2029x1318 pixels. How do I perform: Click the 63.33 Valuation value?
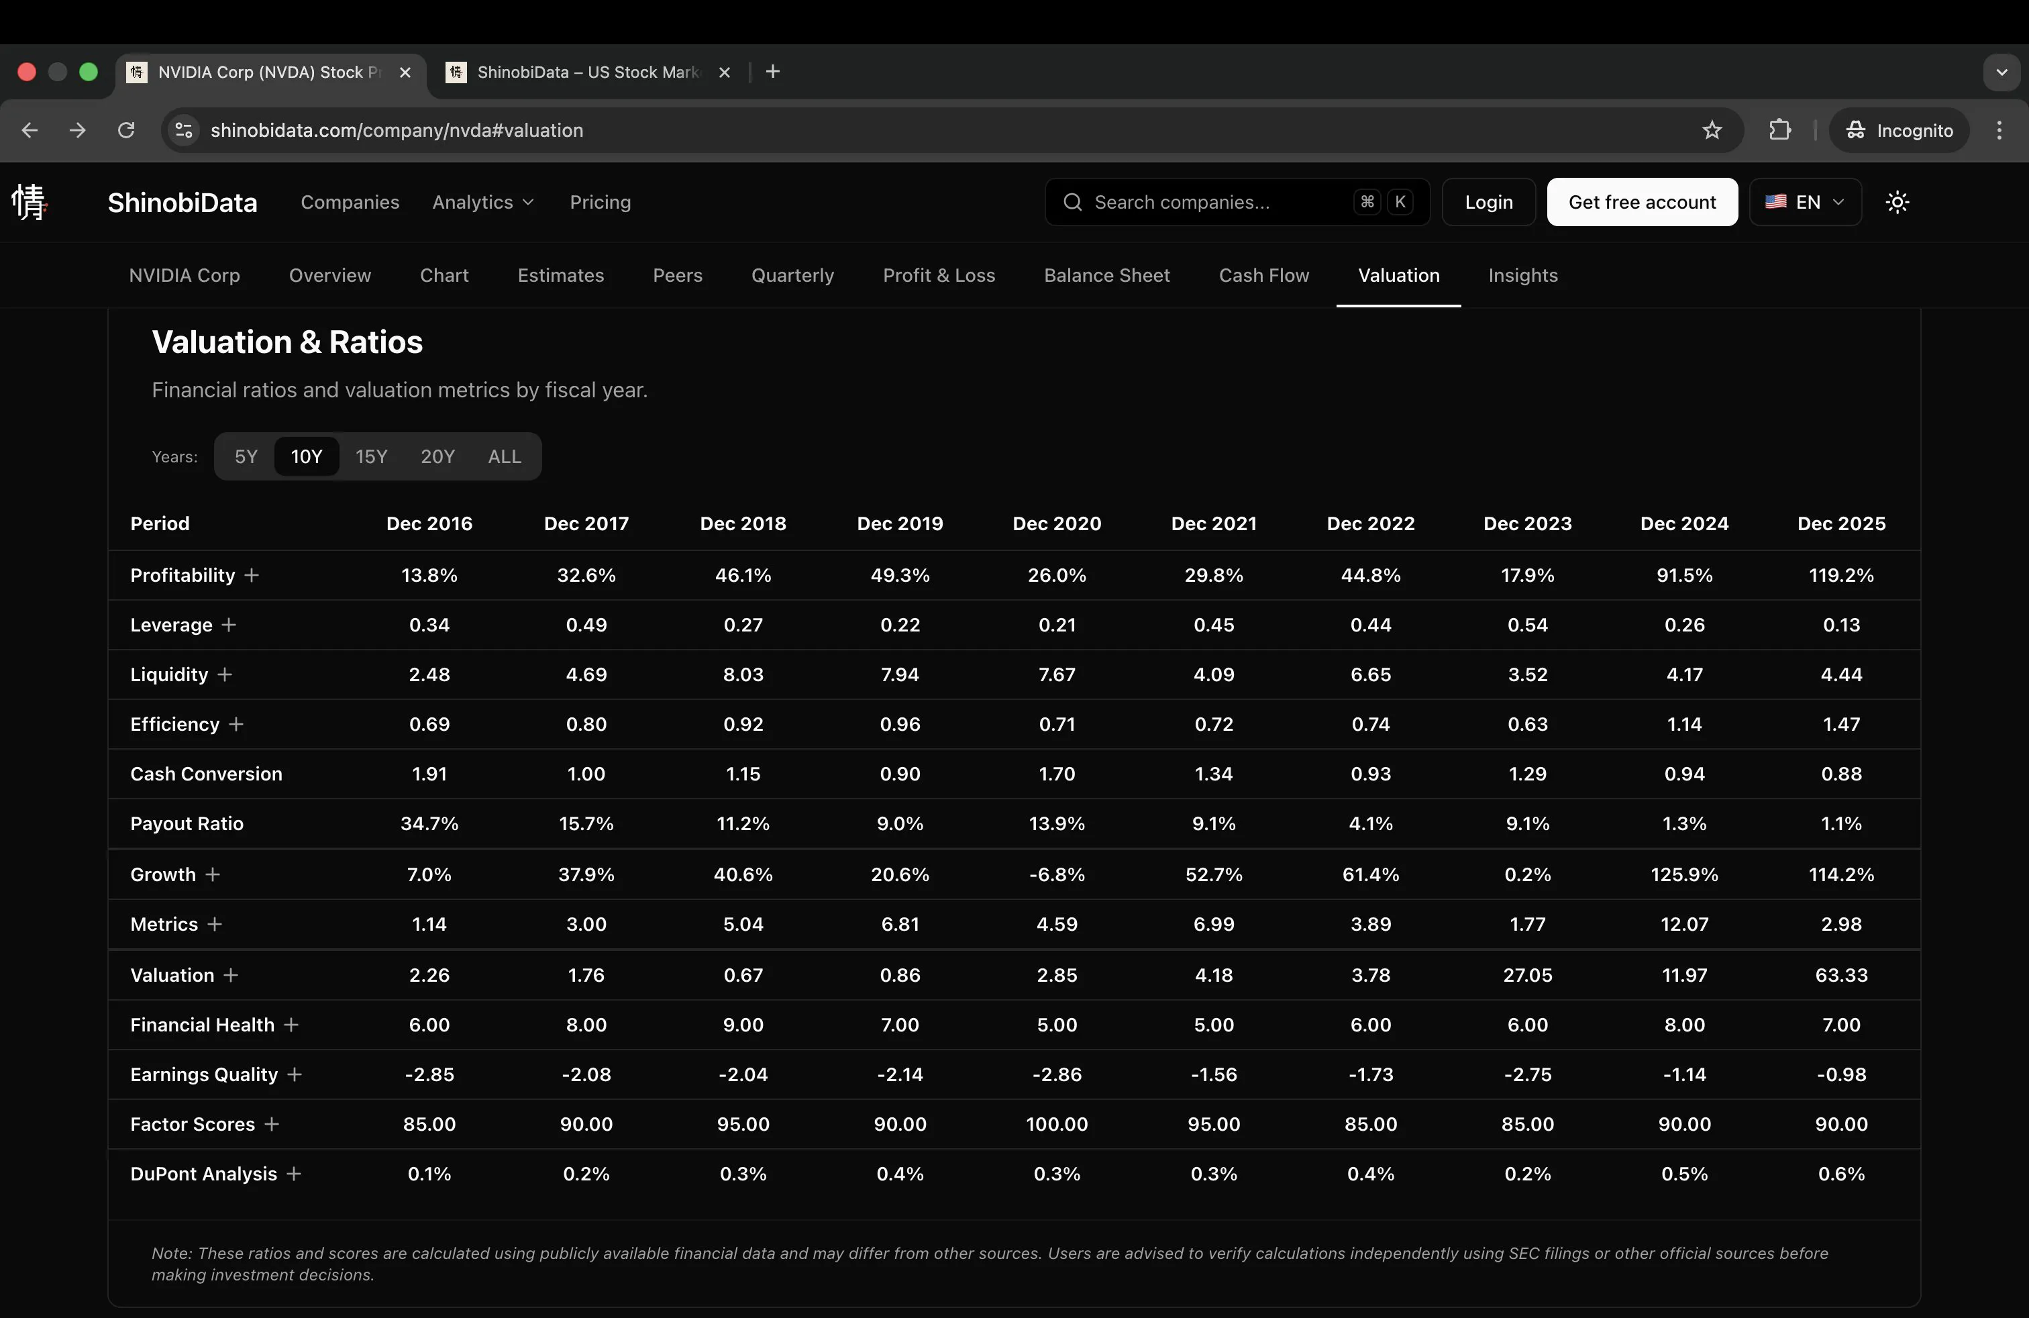(1840, 975)
